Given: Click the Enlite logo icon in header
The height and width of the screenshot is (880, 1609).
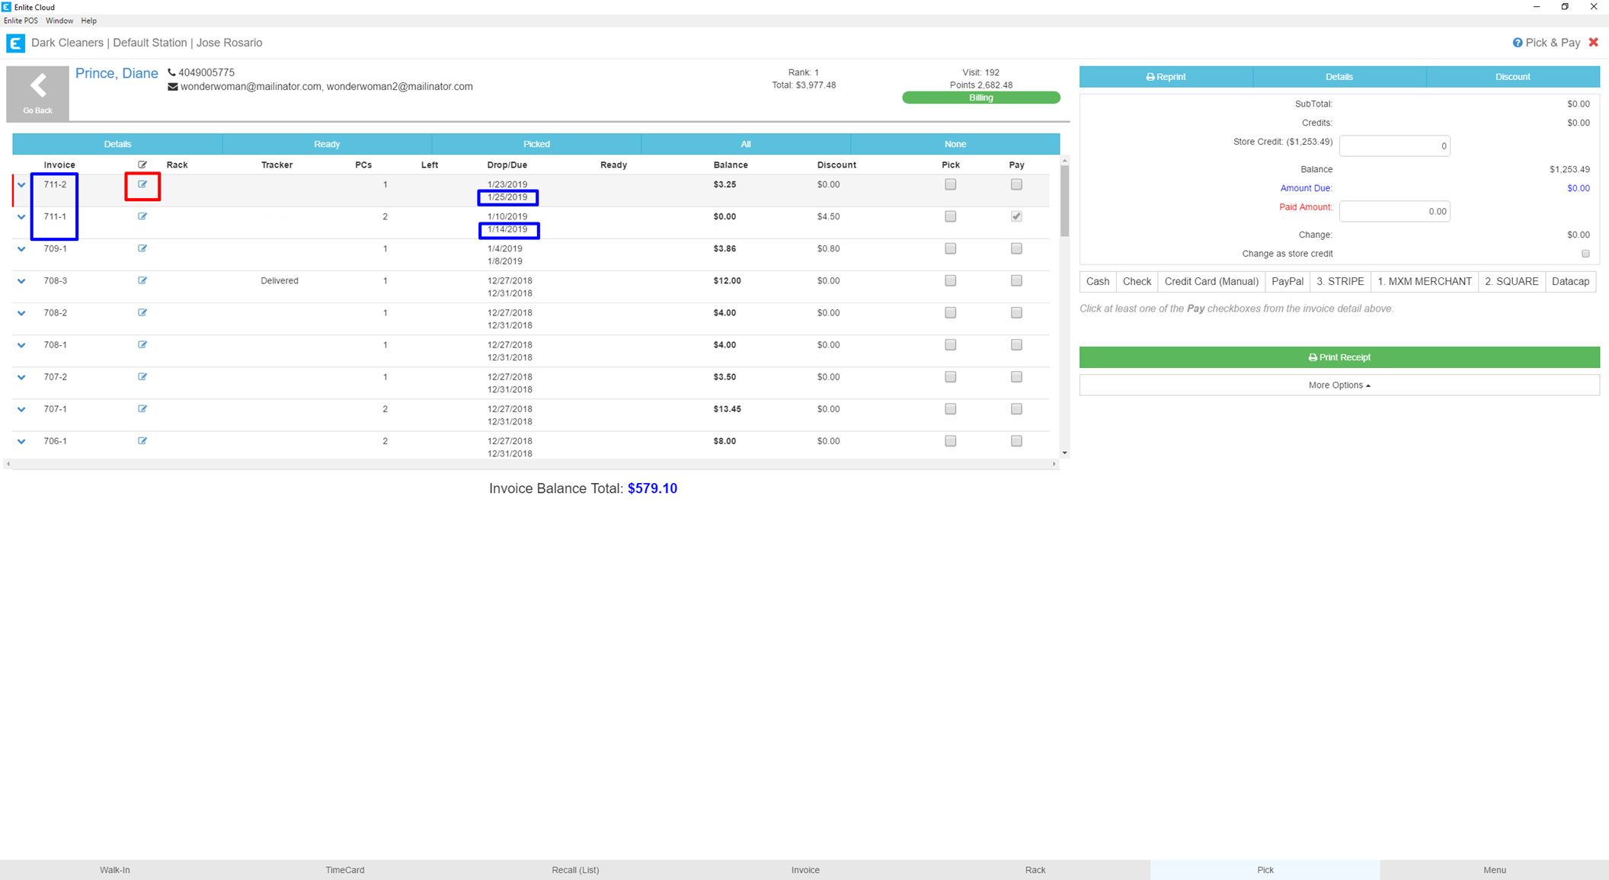Looking at the screenshot, I should (x=15, y=43).
